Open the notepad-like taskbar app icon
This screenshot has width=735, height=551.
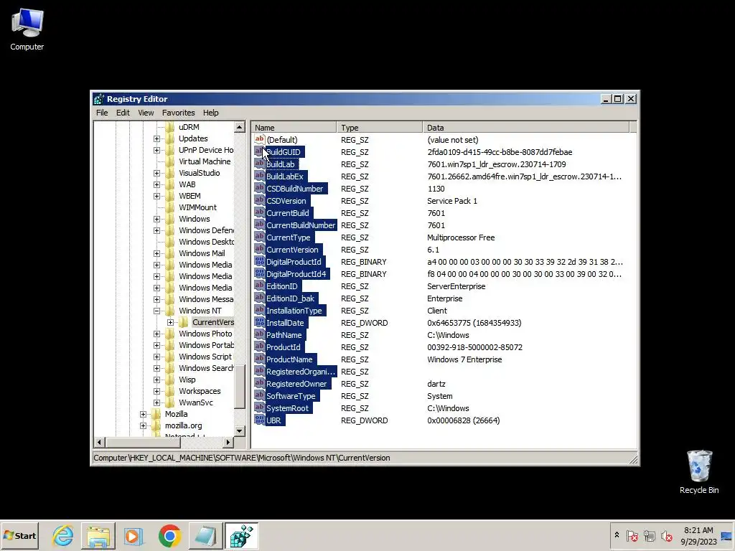(x=205, y=535)
